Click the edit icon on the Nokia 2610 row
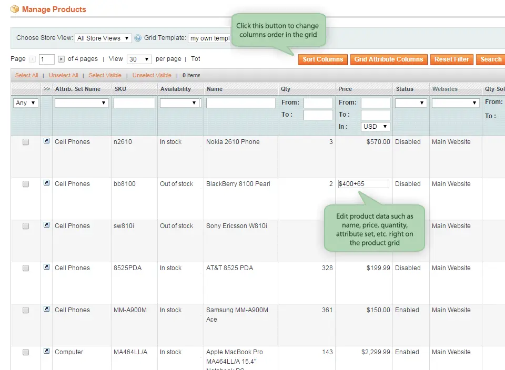This screenshot has width=505, height=370. (47, 141)
